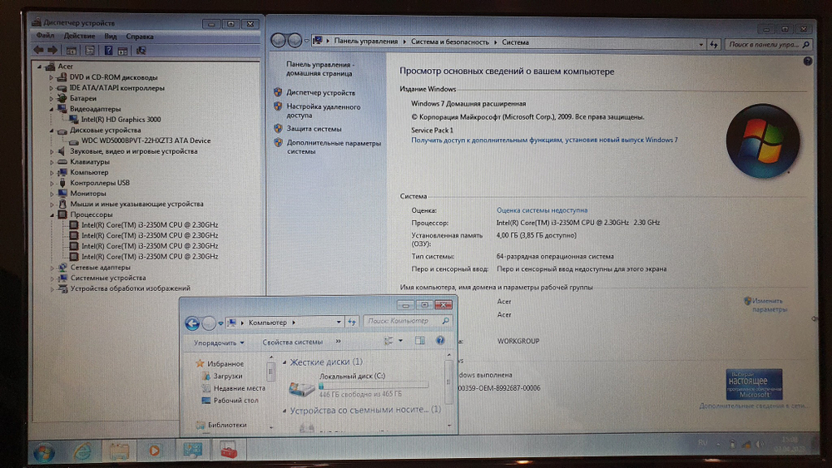Click the Поиск: Компьютер search field

[x=408, y=321]
